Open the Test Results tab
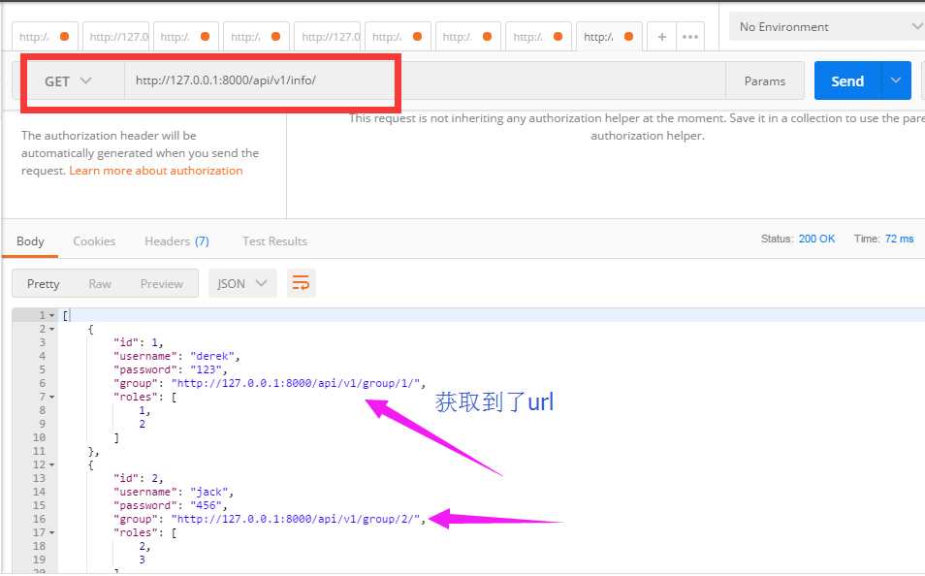The height and width of the screenshot is (576, 925). click(x=274, y=240)
